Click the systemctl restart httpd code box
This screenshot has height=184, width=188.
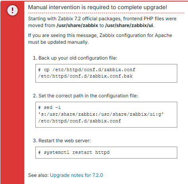(x=106, y=153)
